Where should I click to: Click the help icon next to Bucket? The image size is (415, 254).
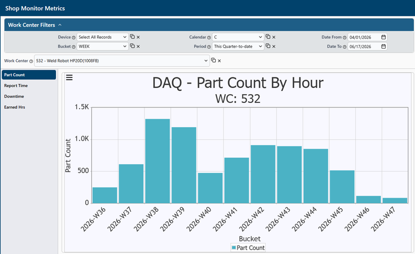(74, 47)
